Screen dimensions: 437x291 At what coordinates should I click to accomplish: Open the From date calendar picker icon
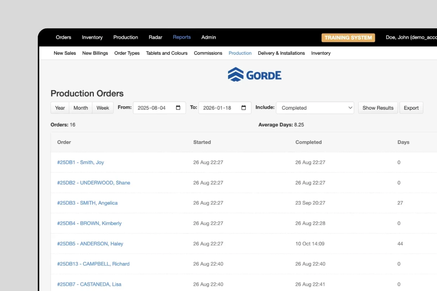point(178,108)
